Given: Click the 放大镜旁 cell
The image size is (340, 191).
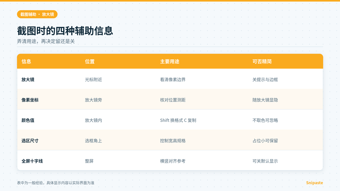Looking at the screenshot, I should [93, 100].
